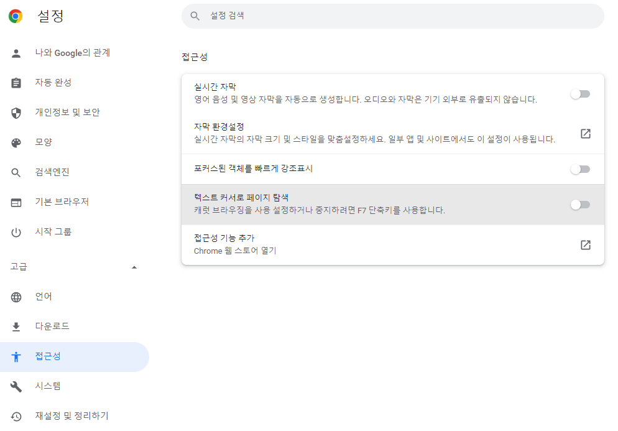Click the 설정 page title

pos(50,16)
